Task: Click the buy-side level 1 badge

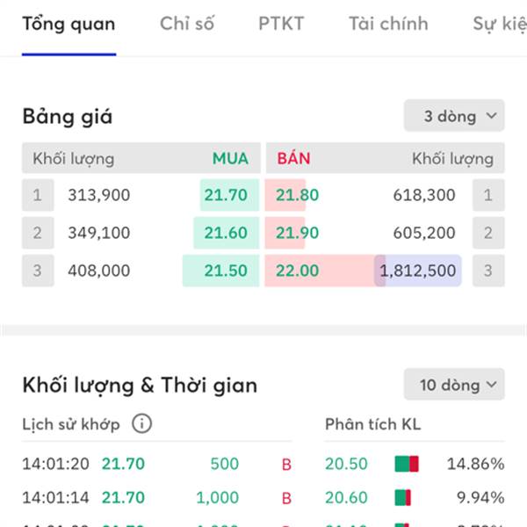Action: click(38, 195)
